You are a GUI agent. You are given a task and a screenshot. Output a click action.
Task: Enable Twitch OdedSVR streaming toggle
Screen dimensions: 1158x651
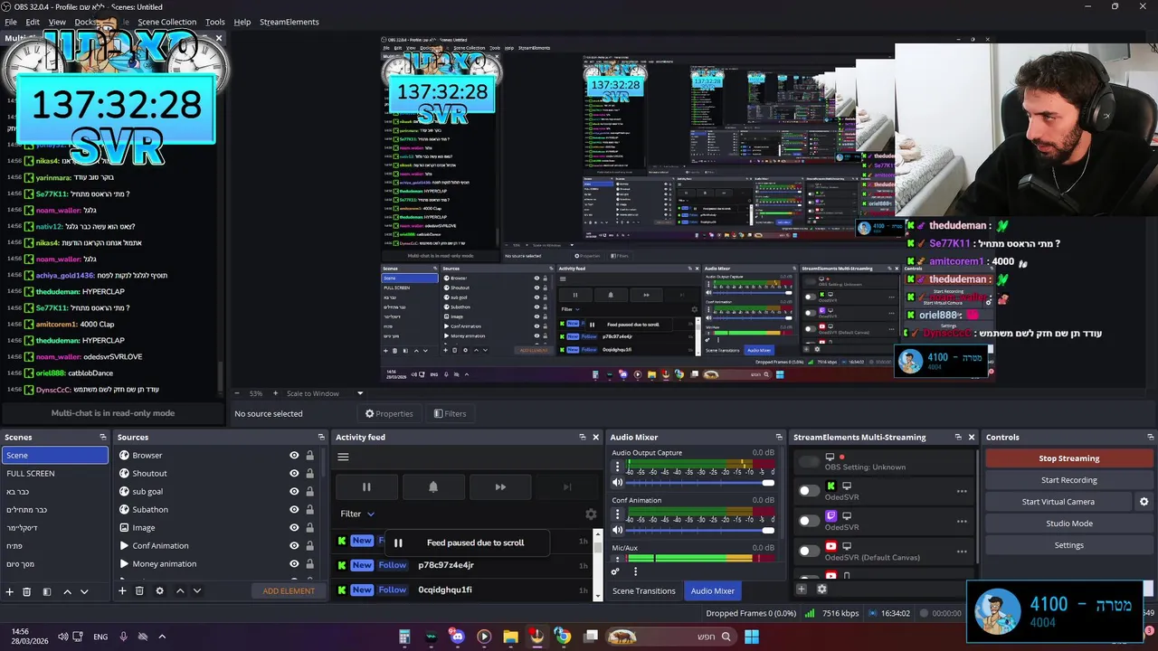[809, 522]
